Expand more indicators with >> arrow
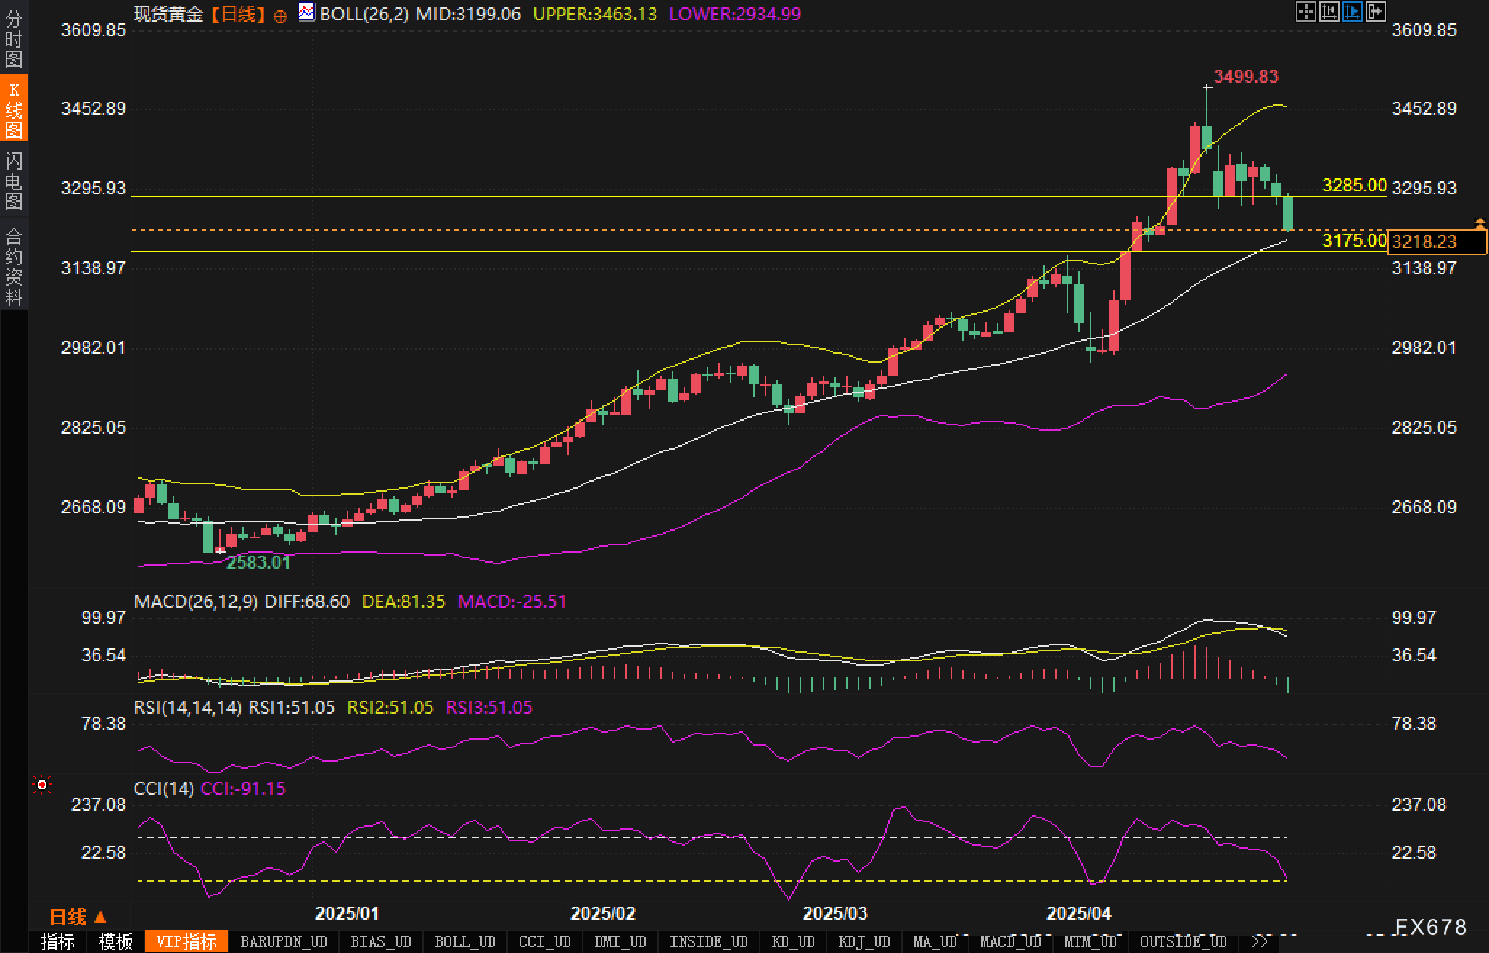The width and height of the screenshot is (1489, 953). 1260,941
